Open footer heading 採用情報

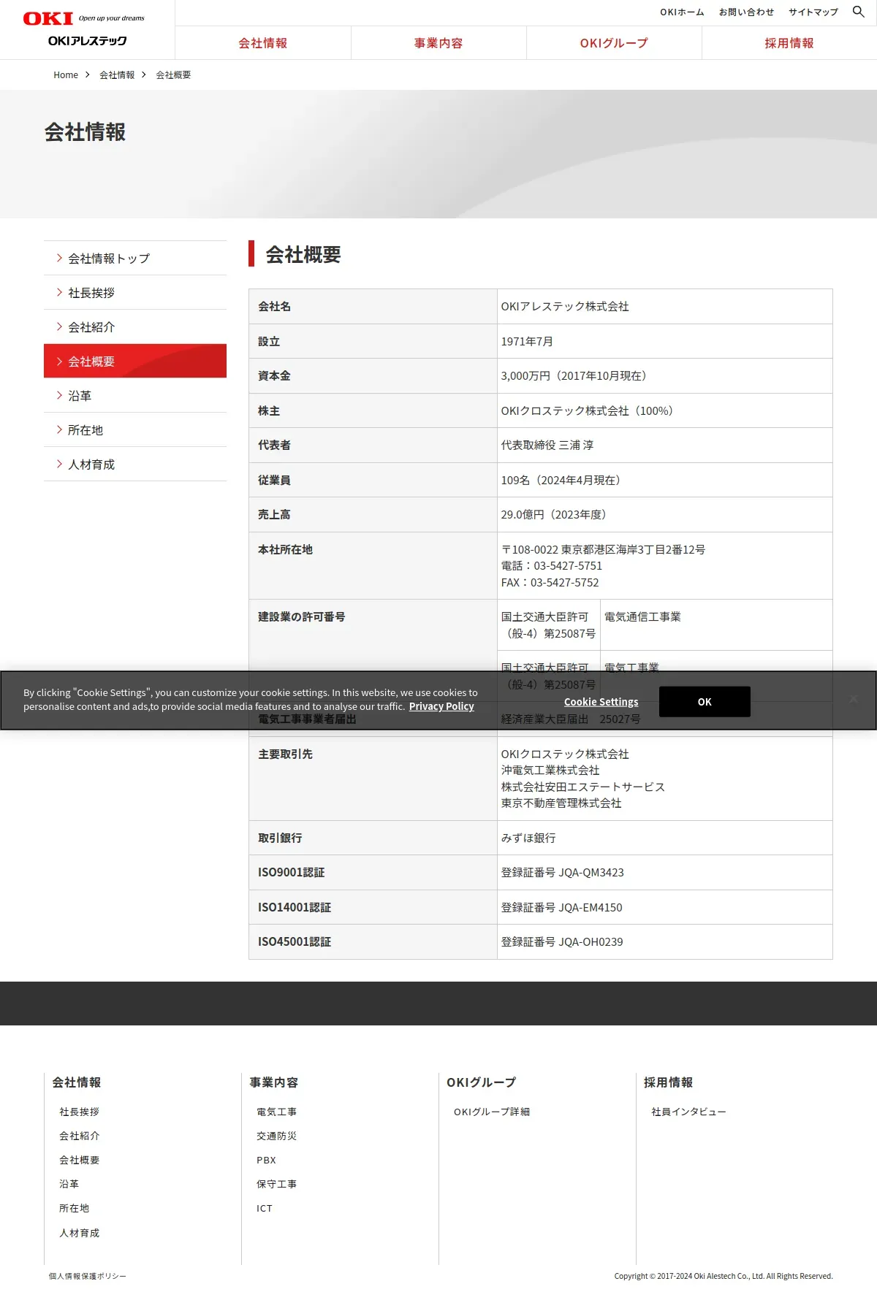pos(669,1082)
